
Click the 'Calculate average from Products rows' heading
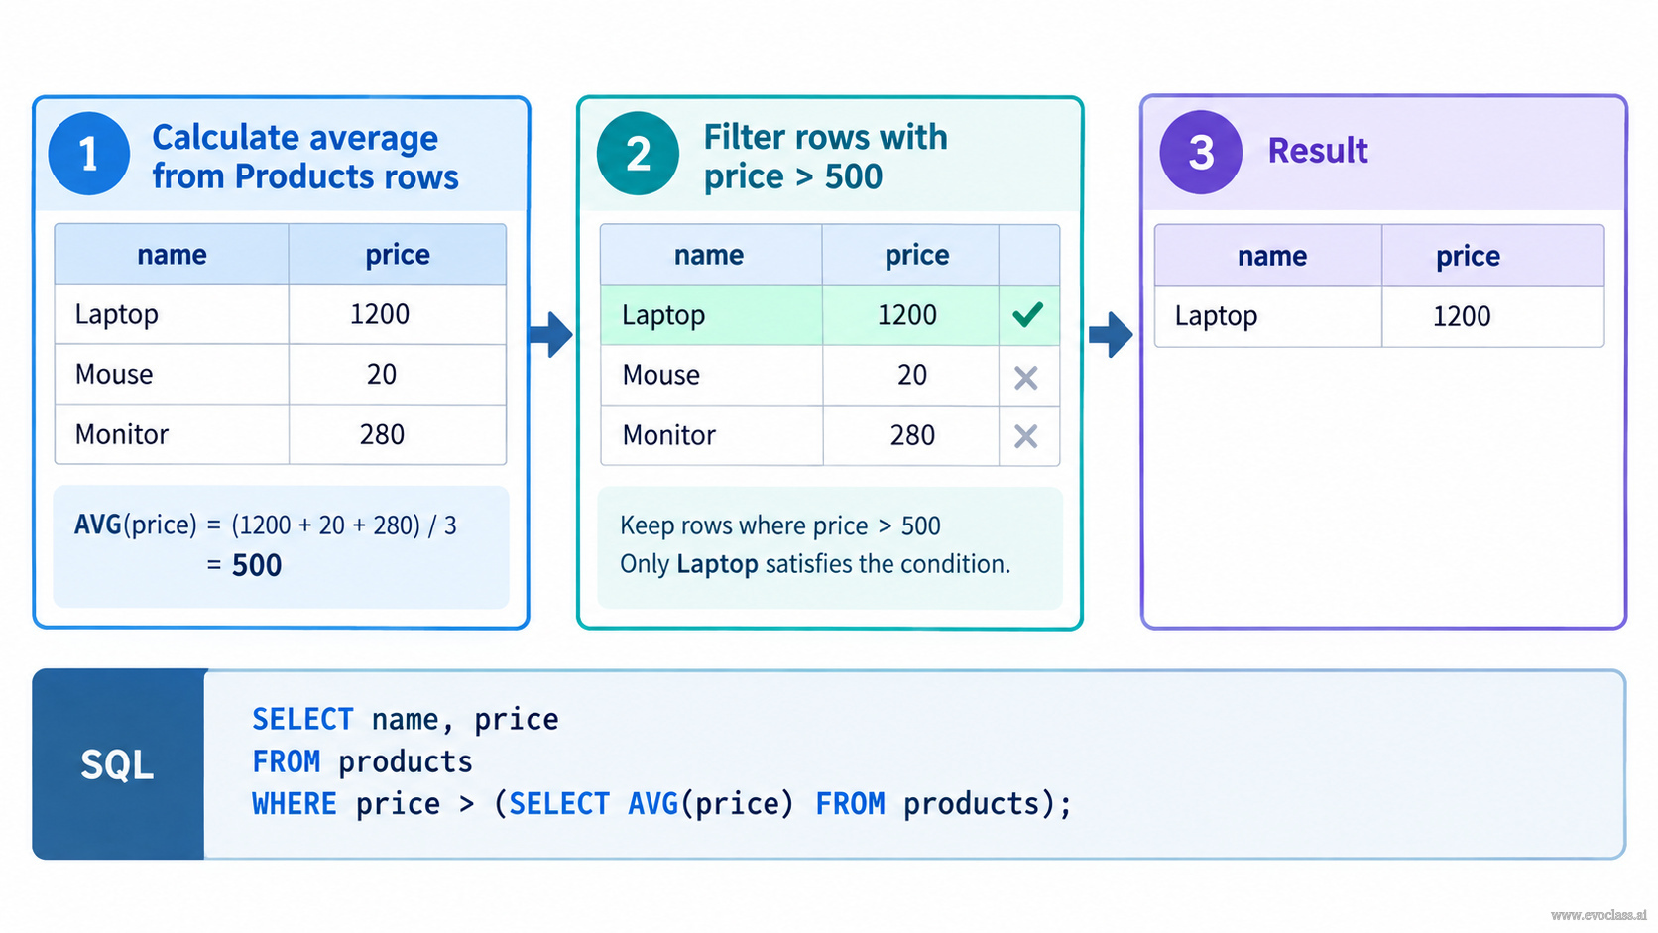(x=305, y=157)
